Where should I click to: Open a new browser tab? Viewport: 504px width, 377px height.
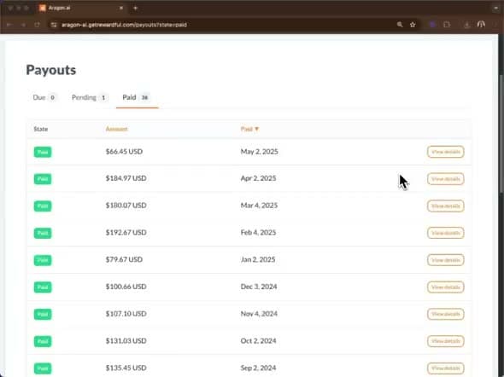(x=135, y=8)
